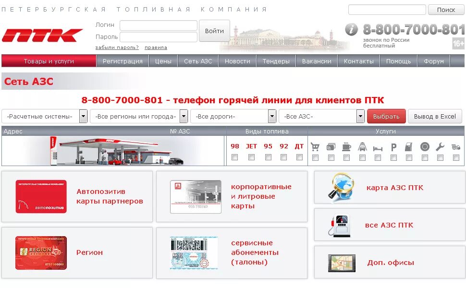Image resolution: width=466 pixels, height=288 pixels.
Task: Click the info icon beside the phone number
Action: click(351, 29)
